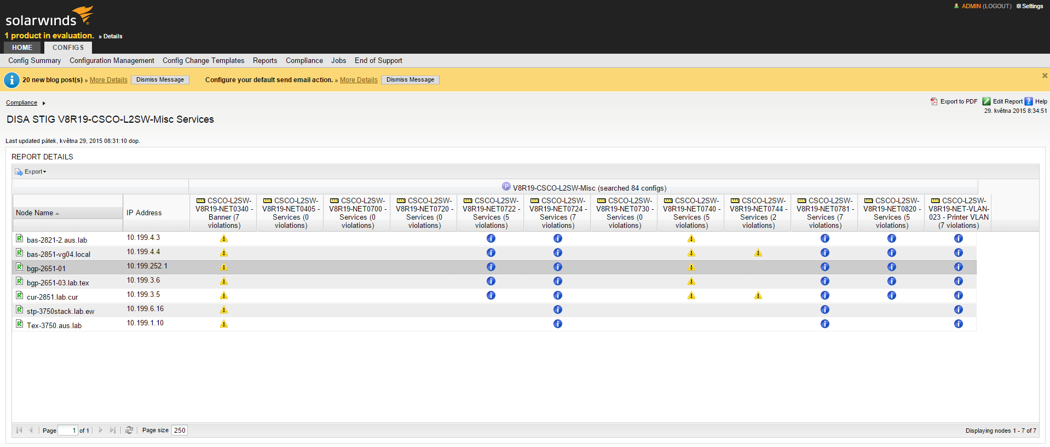This screenshot has height=447, width=1050.
Task: Click NET0340 Banner warning icon for stp-3750stack.lab.ew
Action: point(224,310)
